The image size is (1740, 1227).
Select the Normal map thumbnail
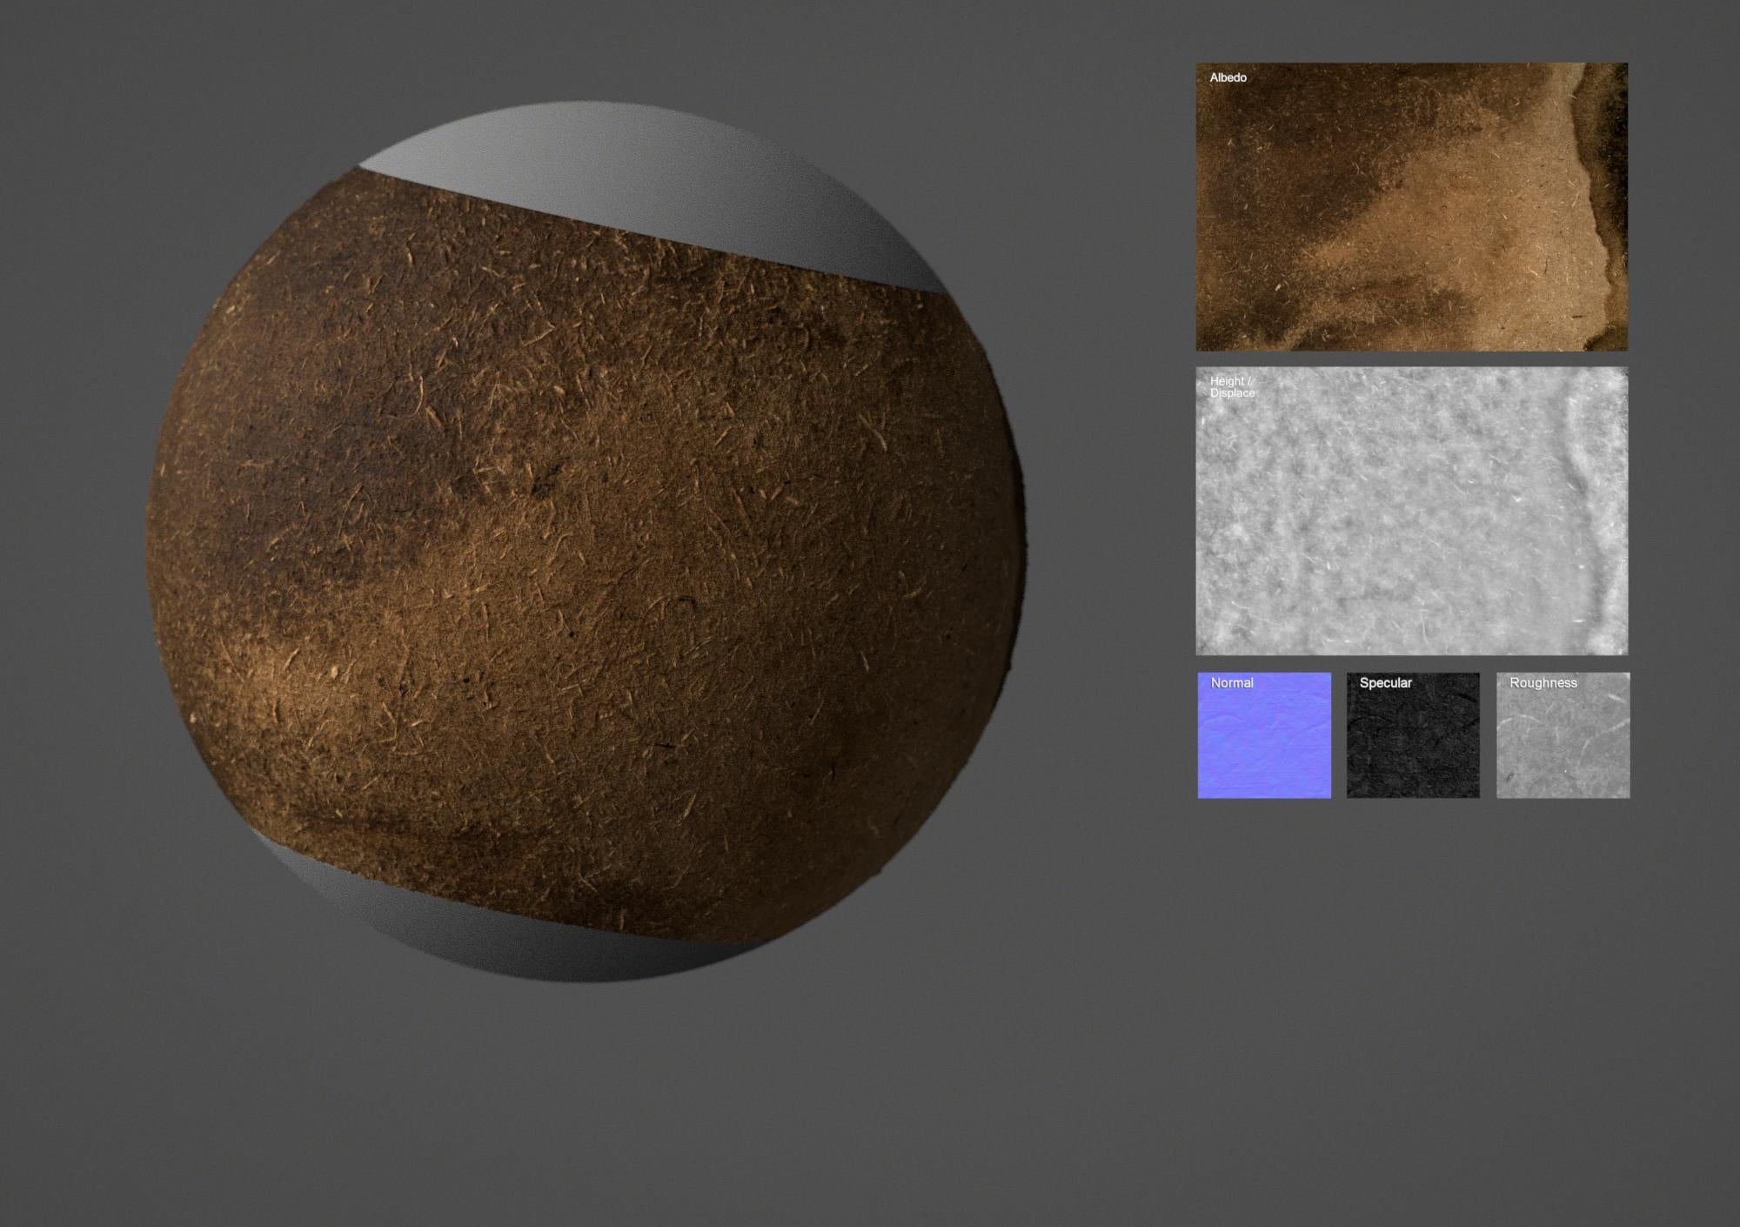click(1264, 735)
